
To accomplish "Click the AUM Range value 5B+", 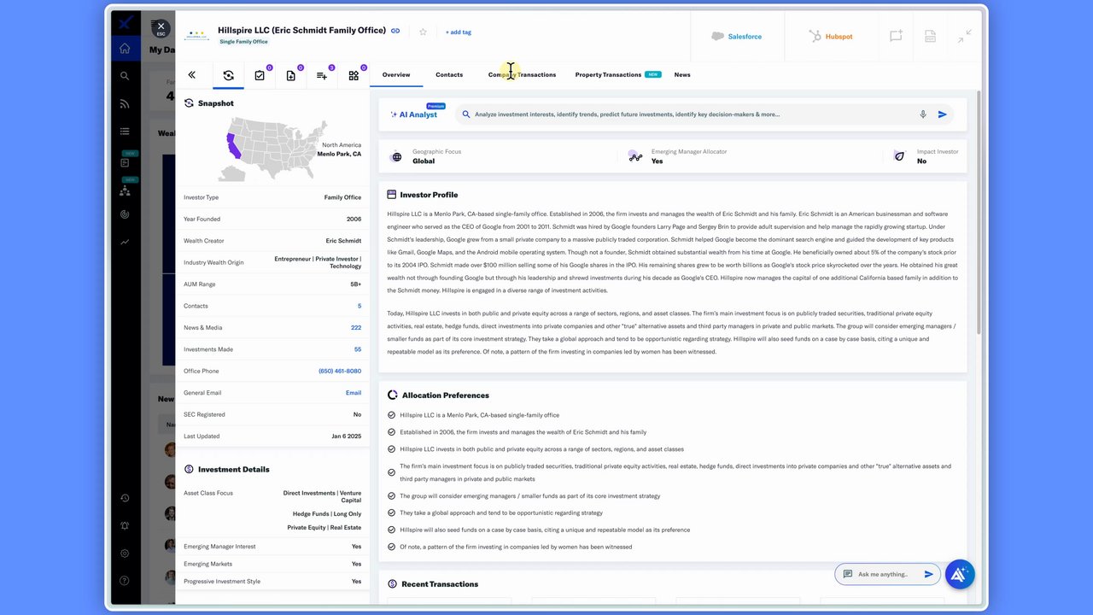I will tap(355, 284).
